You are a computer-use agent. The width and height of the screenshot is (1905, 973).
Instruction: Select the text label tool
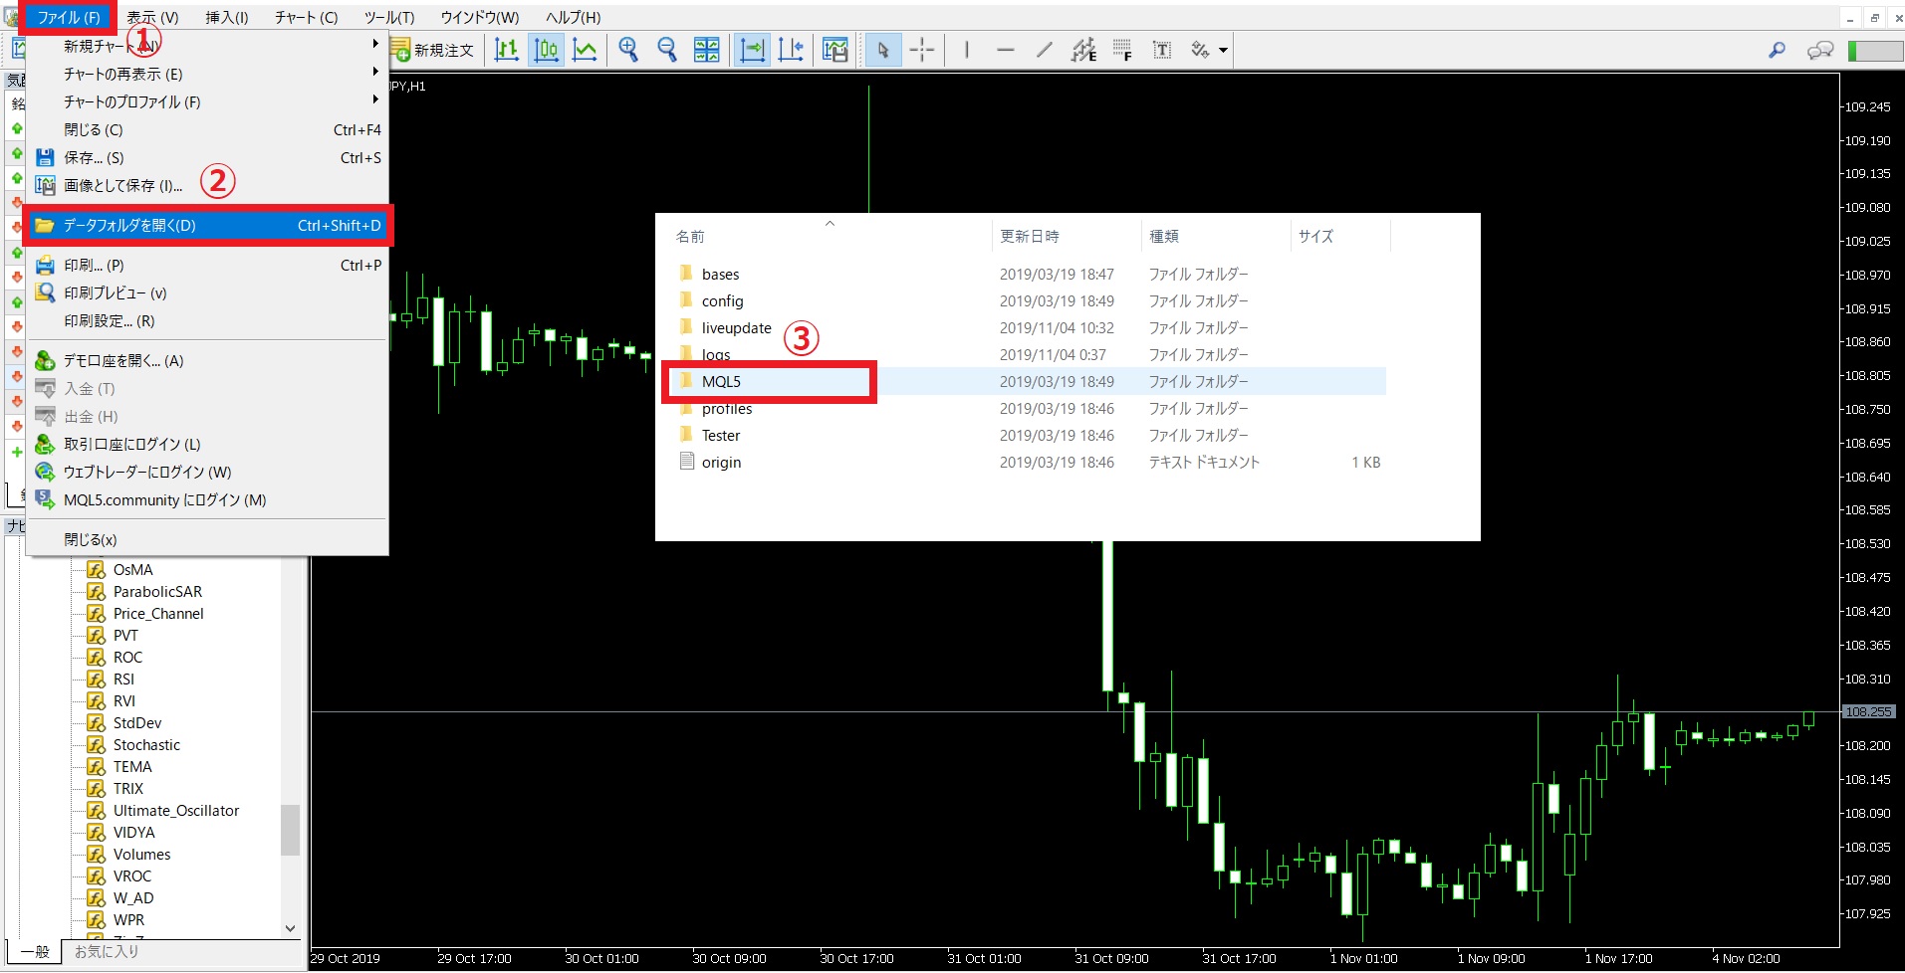click(x=1161, y=50)
